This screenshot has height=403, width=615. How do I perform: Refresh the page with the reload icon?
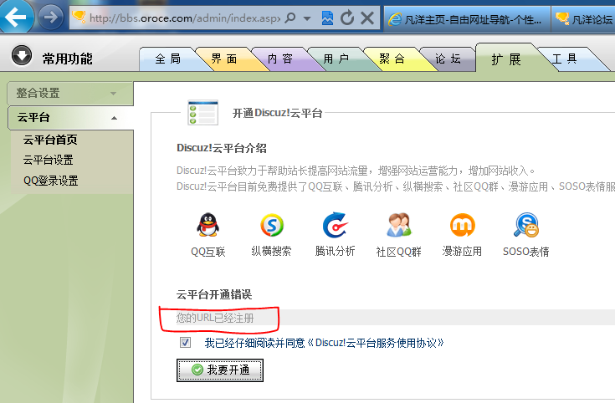[x=346, y=18]
